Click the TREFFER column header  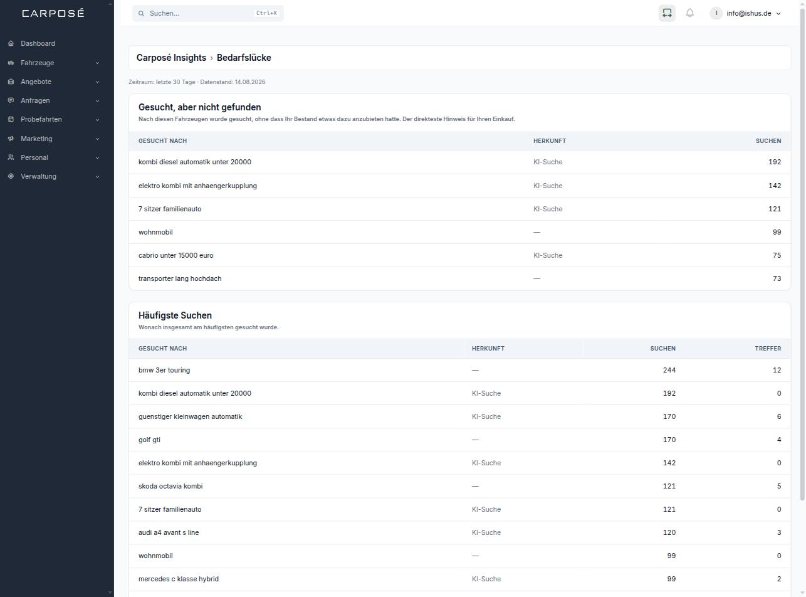768,349
